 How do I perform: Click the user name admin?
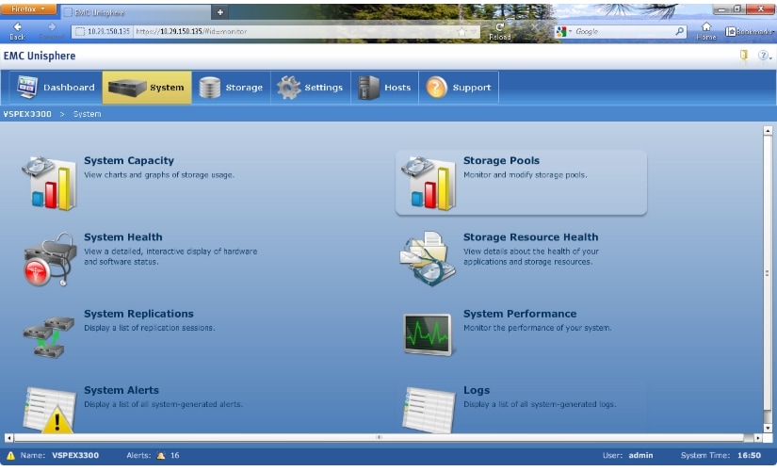pyautogui.click(x=640, y=455)
